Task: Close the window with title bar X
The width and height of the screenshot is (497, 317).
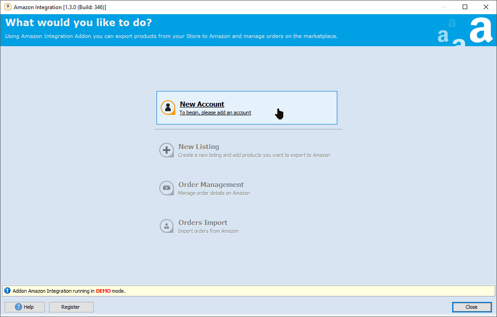Action: pos(486,7)
